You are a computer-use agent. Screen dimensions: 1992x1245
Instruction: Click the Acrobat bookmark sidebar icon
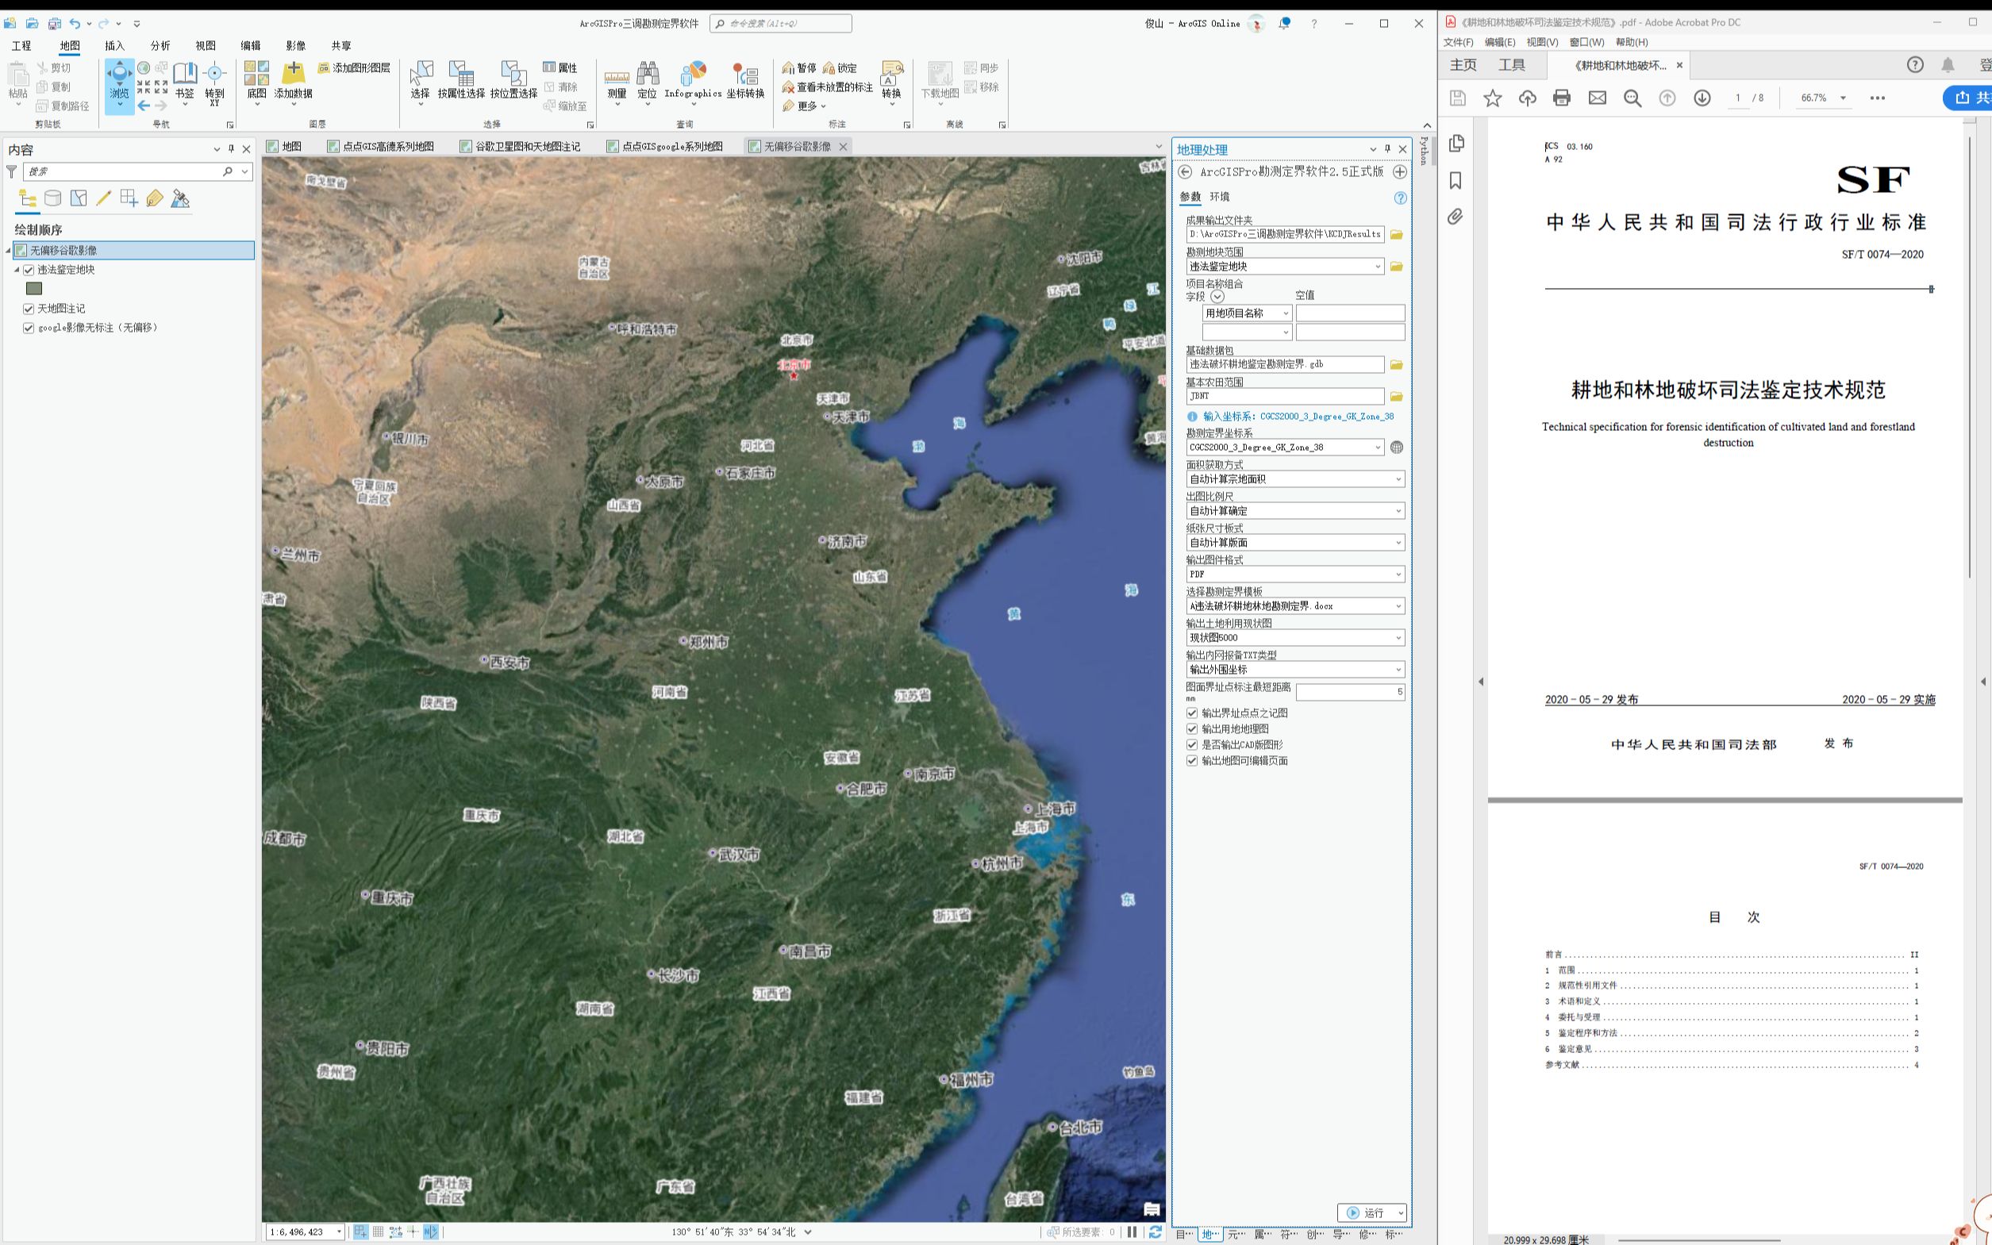1456,180
